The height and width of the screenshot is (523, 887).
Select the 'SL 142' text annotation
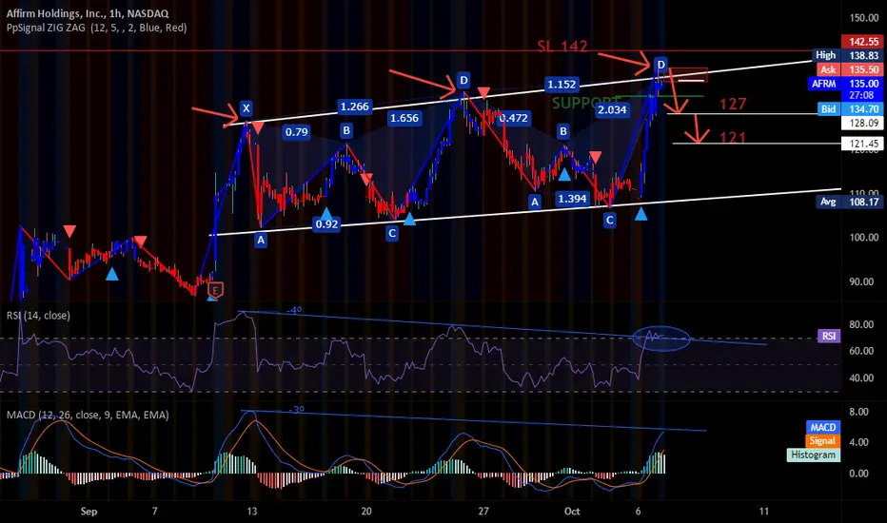click(562, 46)
